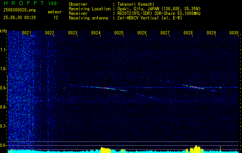The height and width of the screenshot is (153, 242).
Task: Click the green 'meteor' label
Action: (x=55, y=12)
